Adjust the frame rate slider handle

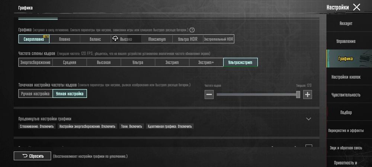coord(298,95)
